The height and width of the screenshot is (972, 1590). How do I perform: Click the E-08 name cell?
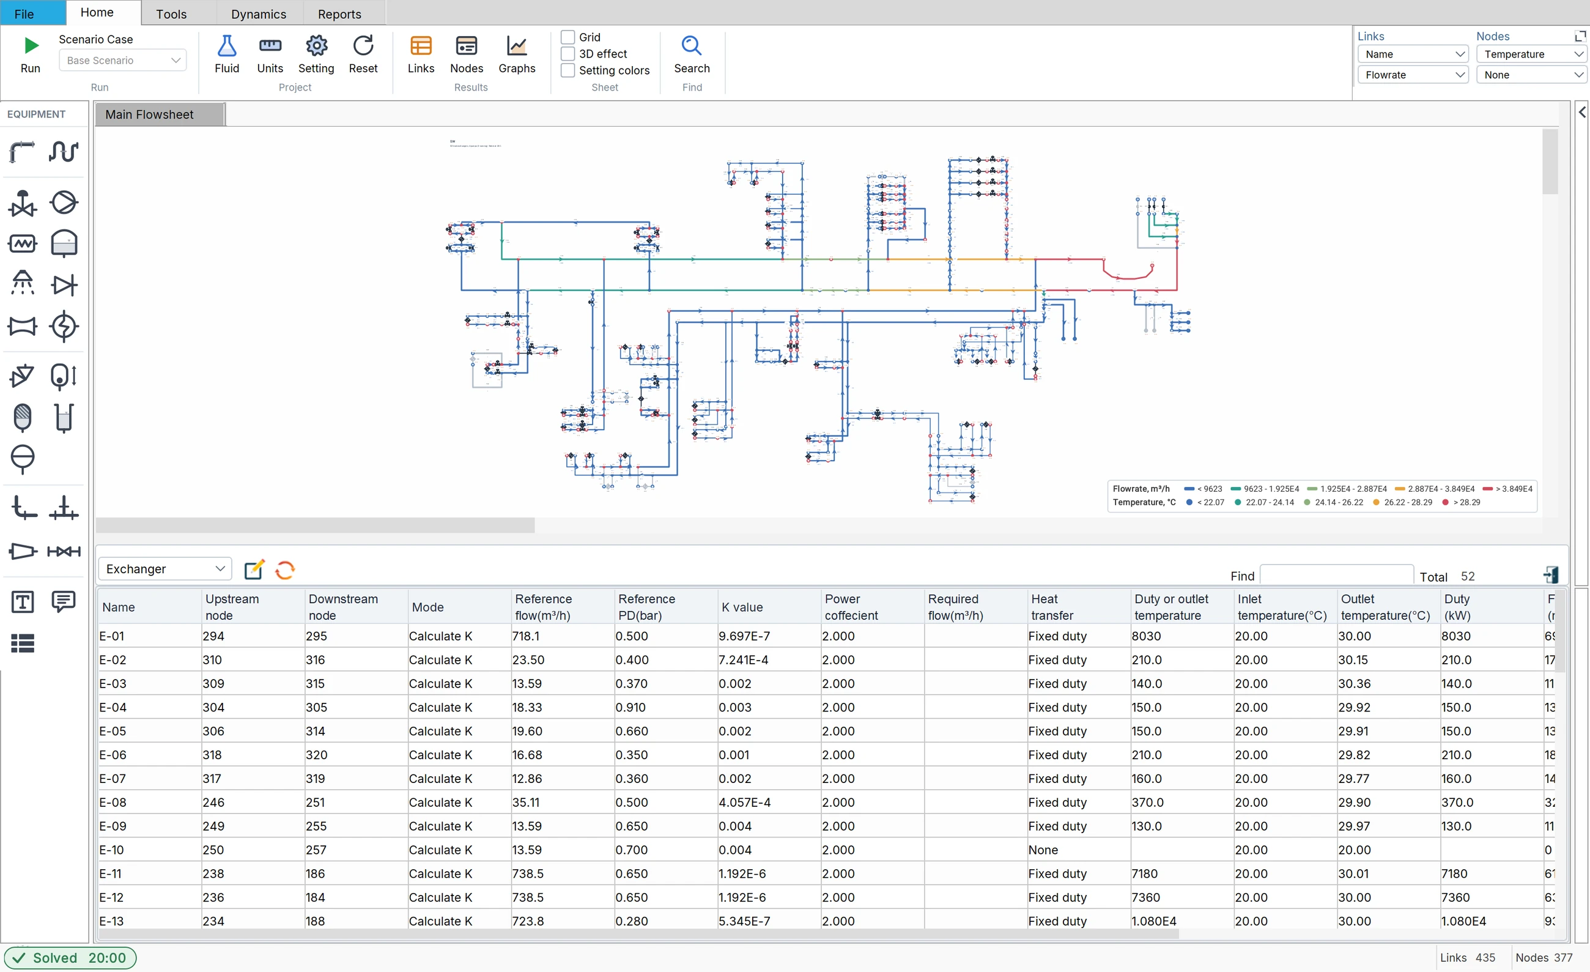click(x=150, y=803)
